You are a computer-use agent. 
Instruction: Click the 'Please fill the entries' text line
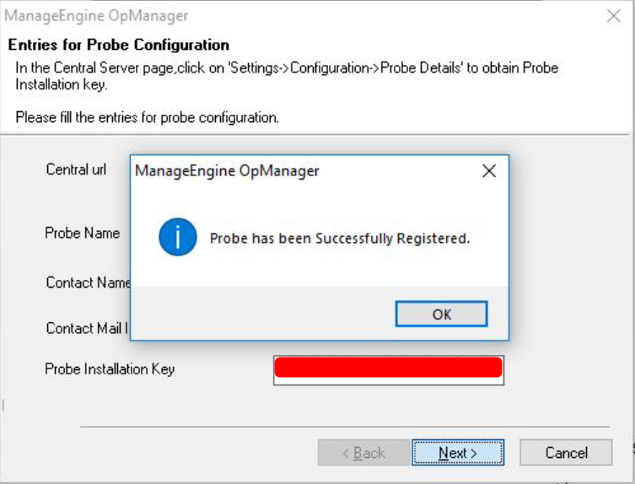click(x=147, y=117)
